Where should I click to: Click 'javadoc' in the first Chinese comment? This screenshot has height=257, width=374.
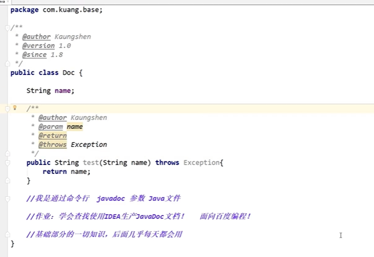pyautogui.click(x=110, y=198)
